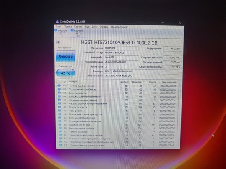Screen dimensions: 226x169
Task: Click status circle of attribute 05 reallocated sectors
Action: 59,100
